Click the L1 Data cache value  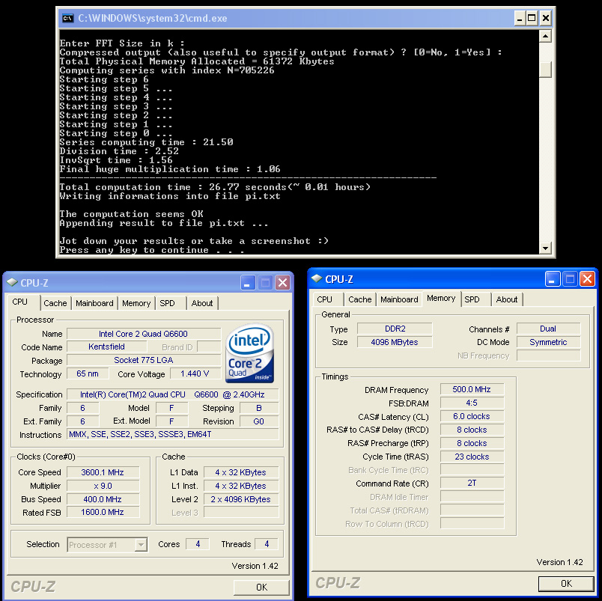[240, 472]
